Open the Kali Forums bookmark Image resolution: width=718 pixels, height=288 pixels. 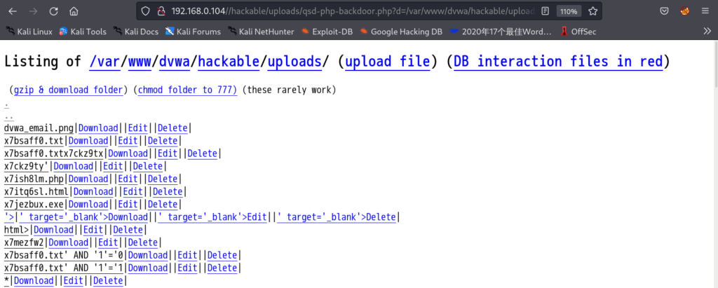(x=193, y=32)
